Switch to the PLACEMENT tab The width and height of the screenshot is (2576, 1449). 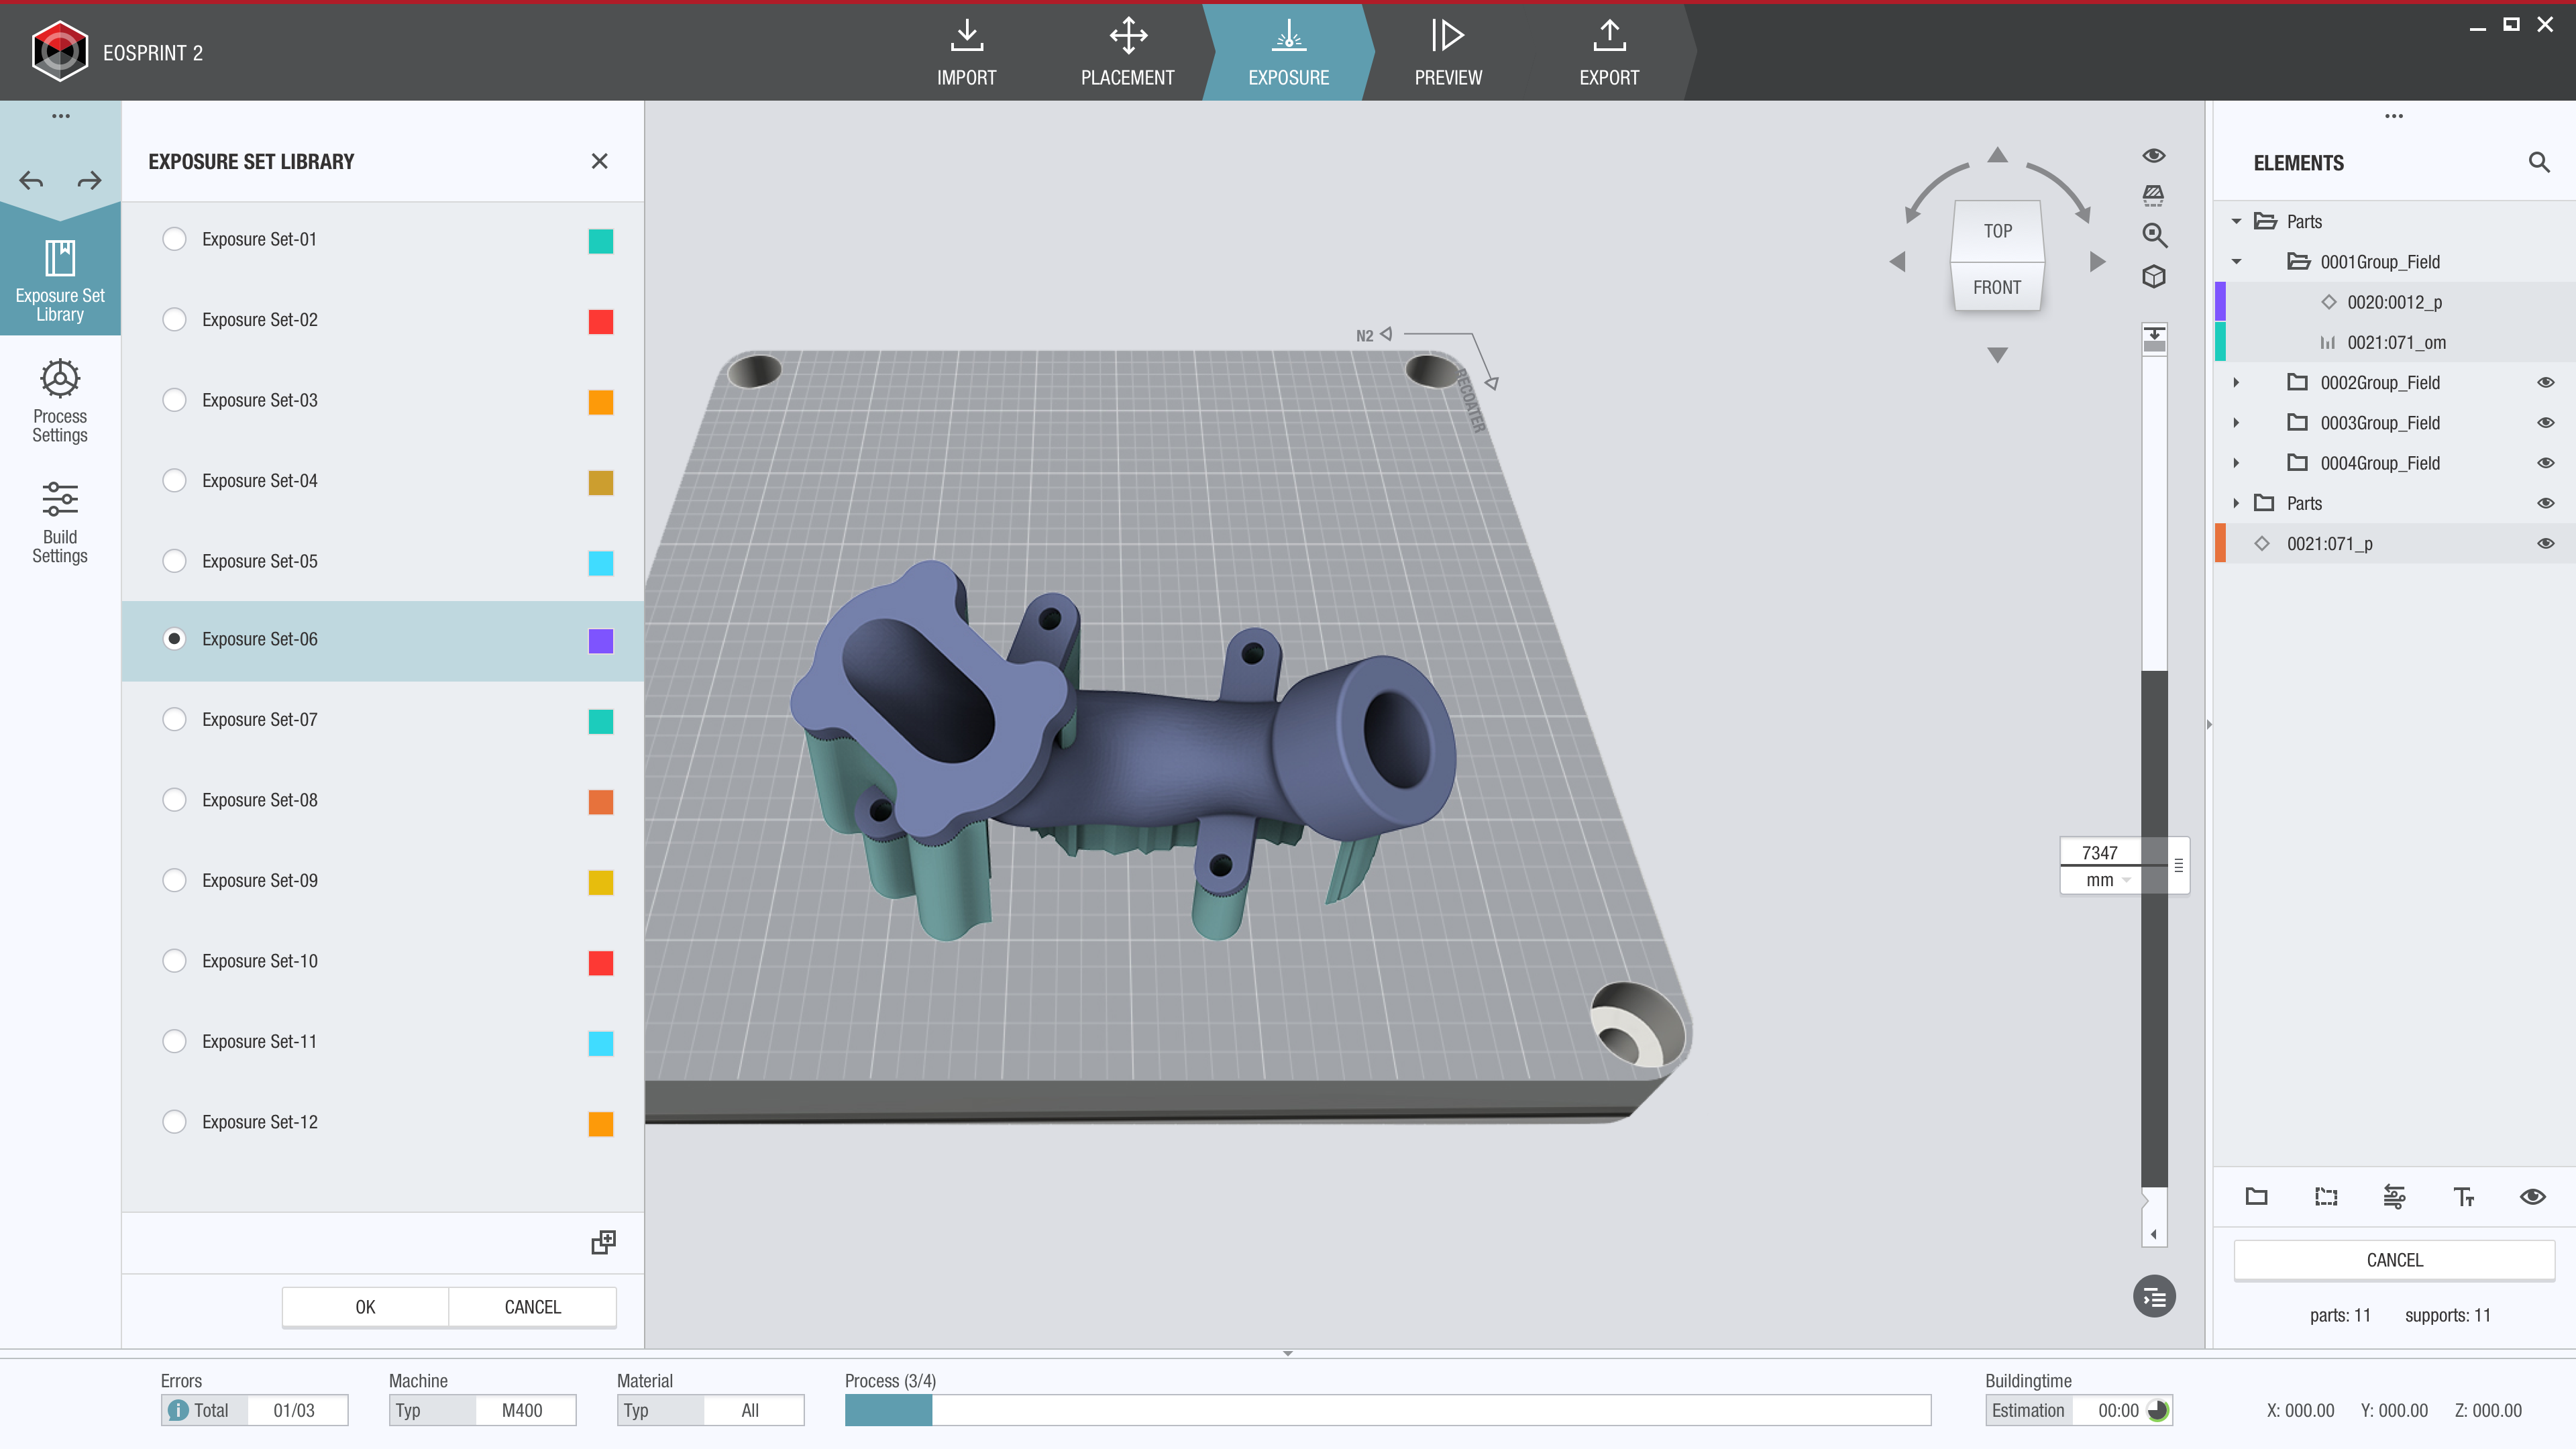click(x=1127, y=52)
